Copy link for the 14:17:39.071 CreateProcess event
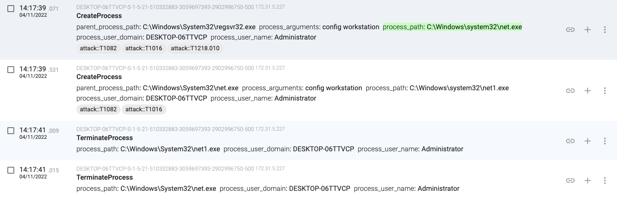Screen dimensions: 617x199 click(570, 30)
